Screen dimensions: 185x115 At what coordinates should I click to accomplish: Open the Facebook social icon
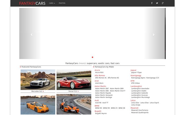coord(152,3)
